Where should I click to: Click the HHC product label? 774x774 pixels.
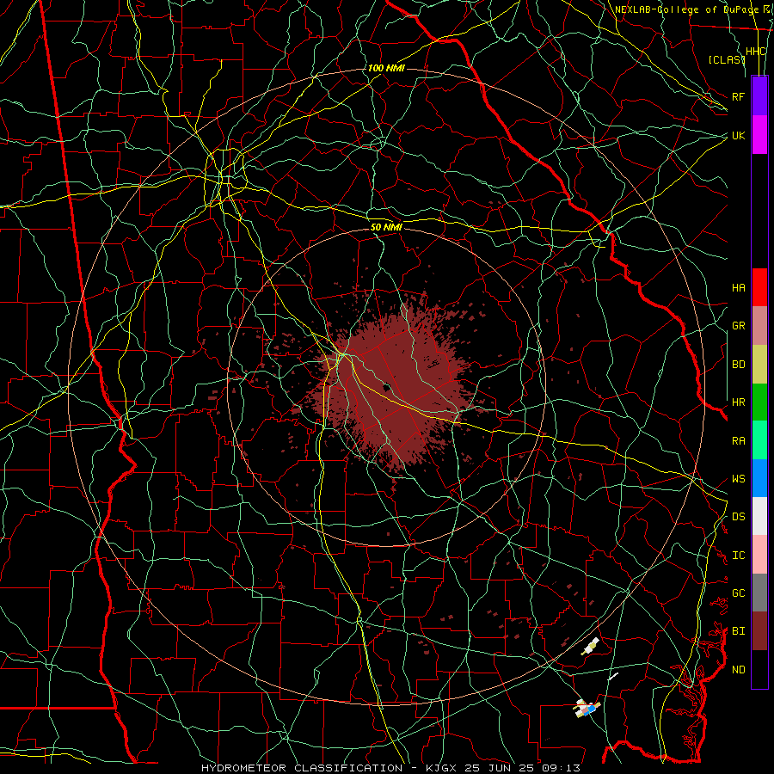tap(755, 52)
